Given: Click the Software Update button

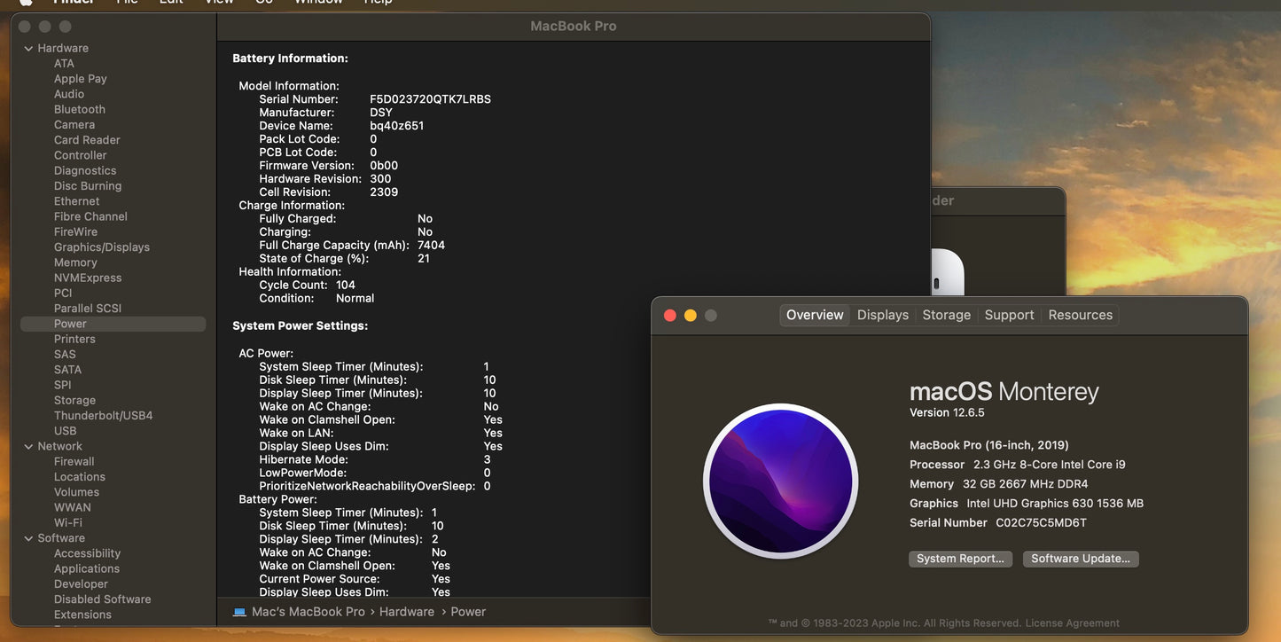Looking at the screenshot, I should (x=1081, y=558).
